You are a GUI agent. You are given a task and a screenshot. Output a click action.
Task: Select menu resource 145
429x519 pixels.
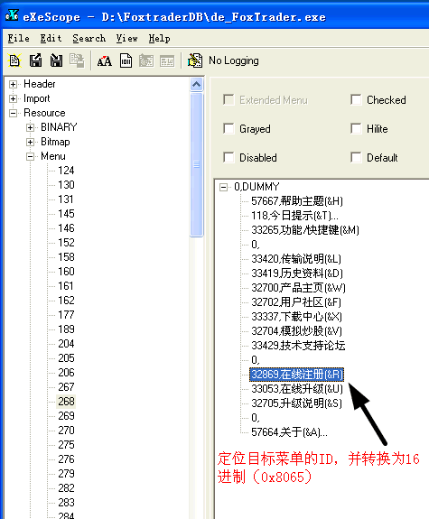click(66, 214)
